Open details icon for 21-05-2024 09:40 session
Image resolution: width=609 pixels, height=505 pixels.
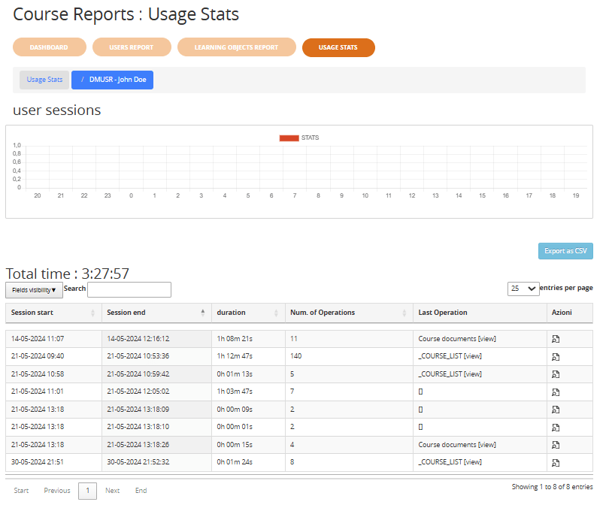tap(556, 357)
